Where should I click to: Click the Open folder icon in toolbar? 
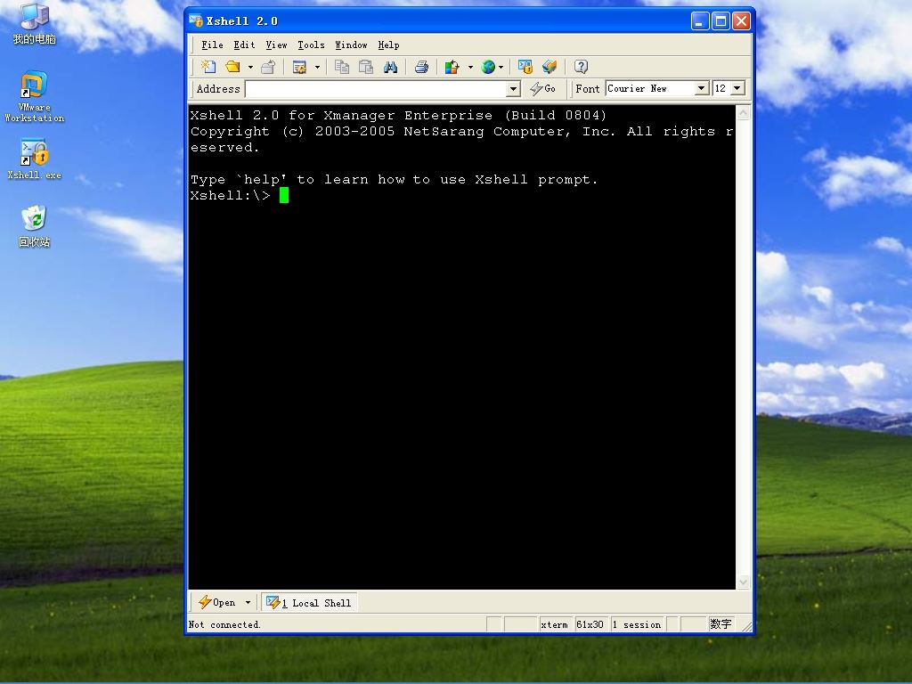click(x=233, y=67)
